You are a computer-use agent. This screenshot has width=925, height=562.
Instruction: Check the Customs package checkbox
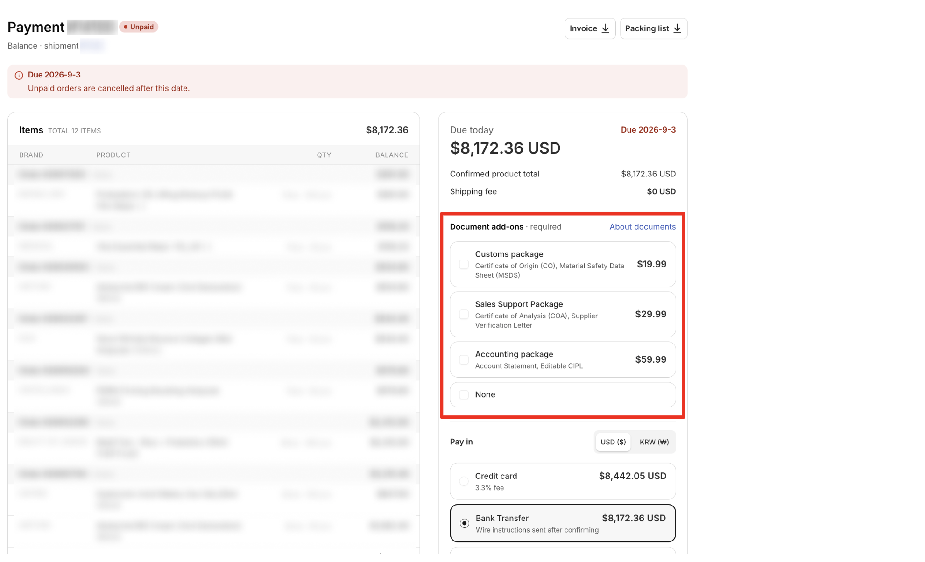[x=464, y=264]
